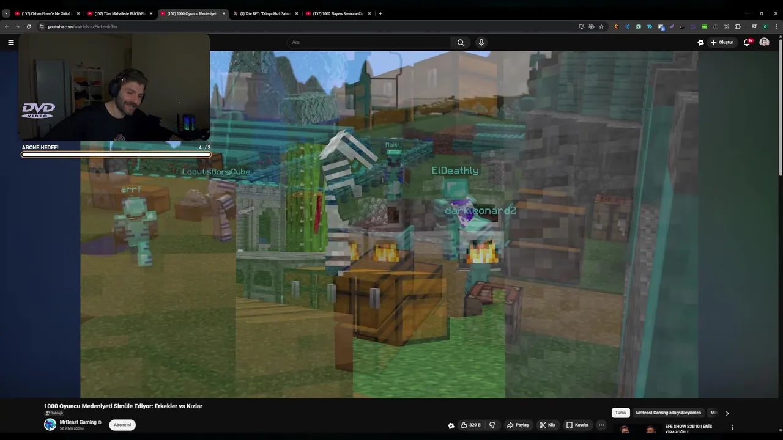Start voice search with the microphone
Screen dimensions: 783x440
481,42
